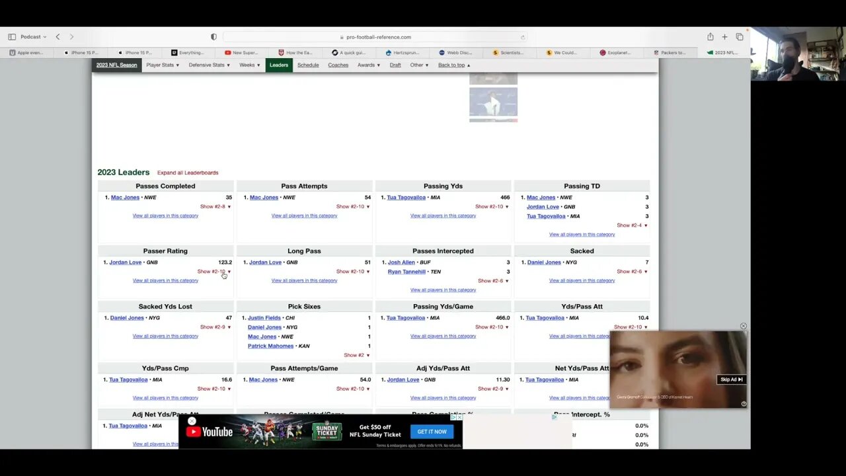Open the Coaches link
The height and width of the screenshot is (476, 846).
(x=338, y=65)
